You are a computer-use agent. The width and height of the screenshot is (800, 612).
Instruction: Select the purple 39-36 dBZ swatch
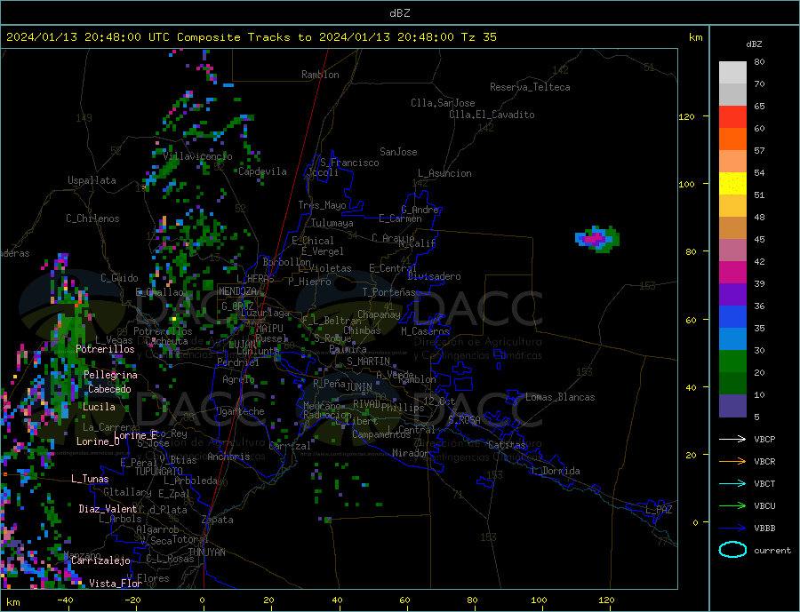click(x=732, y=294)
